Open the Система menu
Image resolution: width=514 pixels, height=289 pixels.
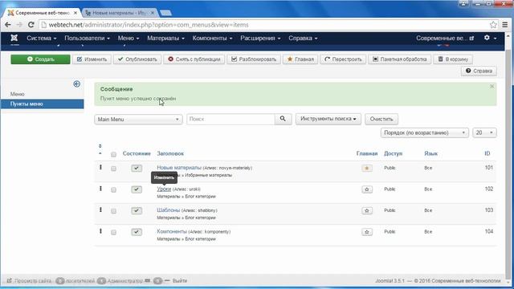[41, 38]
